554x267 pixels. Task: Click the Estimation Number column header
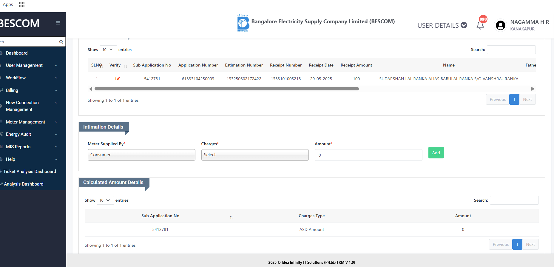point(244,65)
